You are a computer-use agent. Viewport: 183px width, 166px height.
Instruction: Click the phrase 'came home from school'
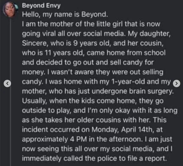(126, 53)
